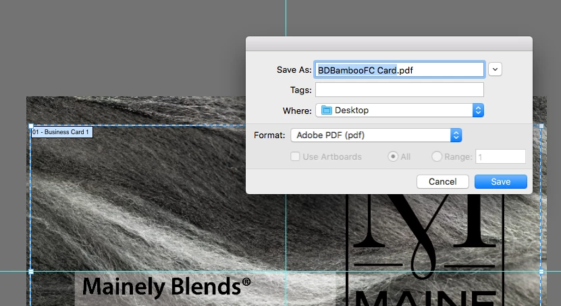Select the All radio button
Image resolution: width=561 pixels, height=306 pixels.
tap(393, 156)
